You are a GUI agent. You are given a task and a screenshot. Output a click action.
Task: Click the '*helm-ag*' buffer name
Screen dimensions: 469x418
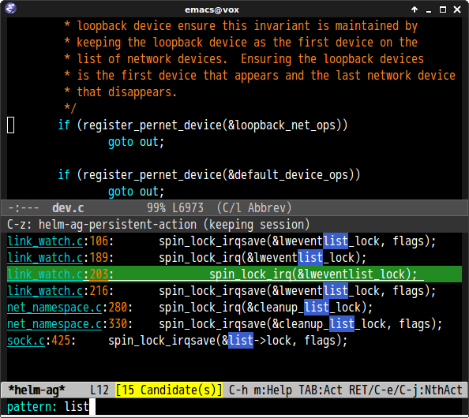[x=36, y=390]
